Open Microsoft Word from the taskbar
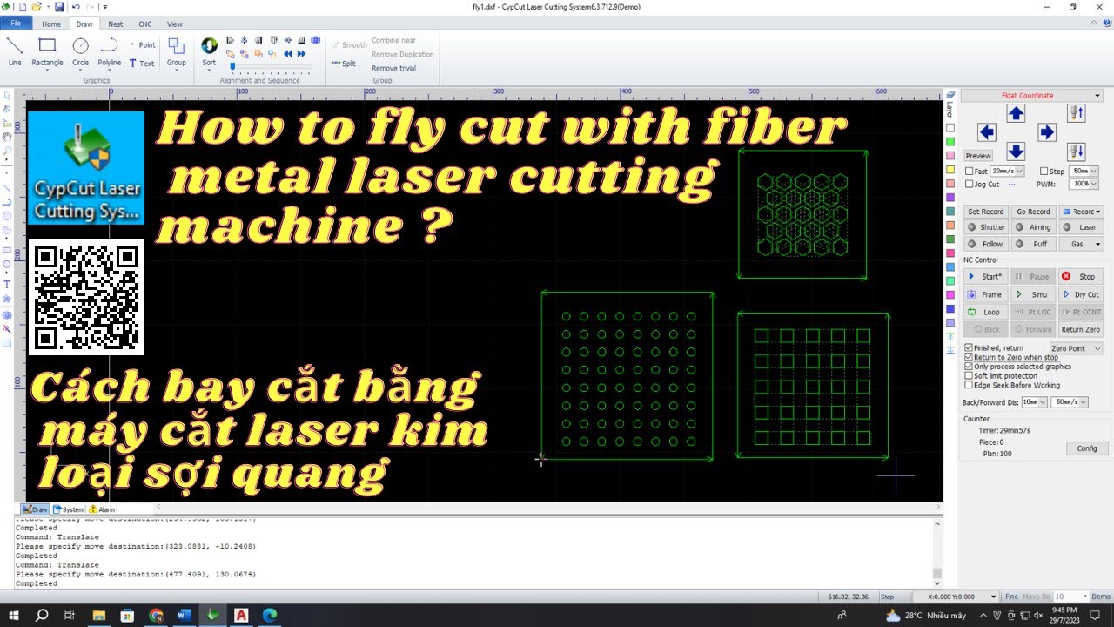Image resolution: width=1114 pixels, height=627 pixels. [x=184, y=615]
